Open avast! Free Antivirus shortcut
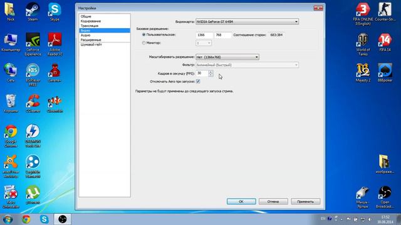 tap(11, 166)
